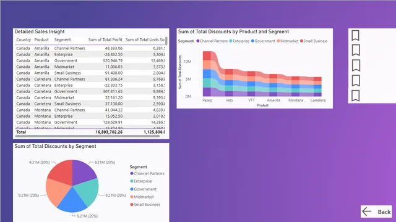Click the third bookmark icon from top
396x222 pixels.
click(x=355, y=65)
